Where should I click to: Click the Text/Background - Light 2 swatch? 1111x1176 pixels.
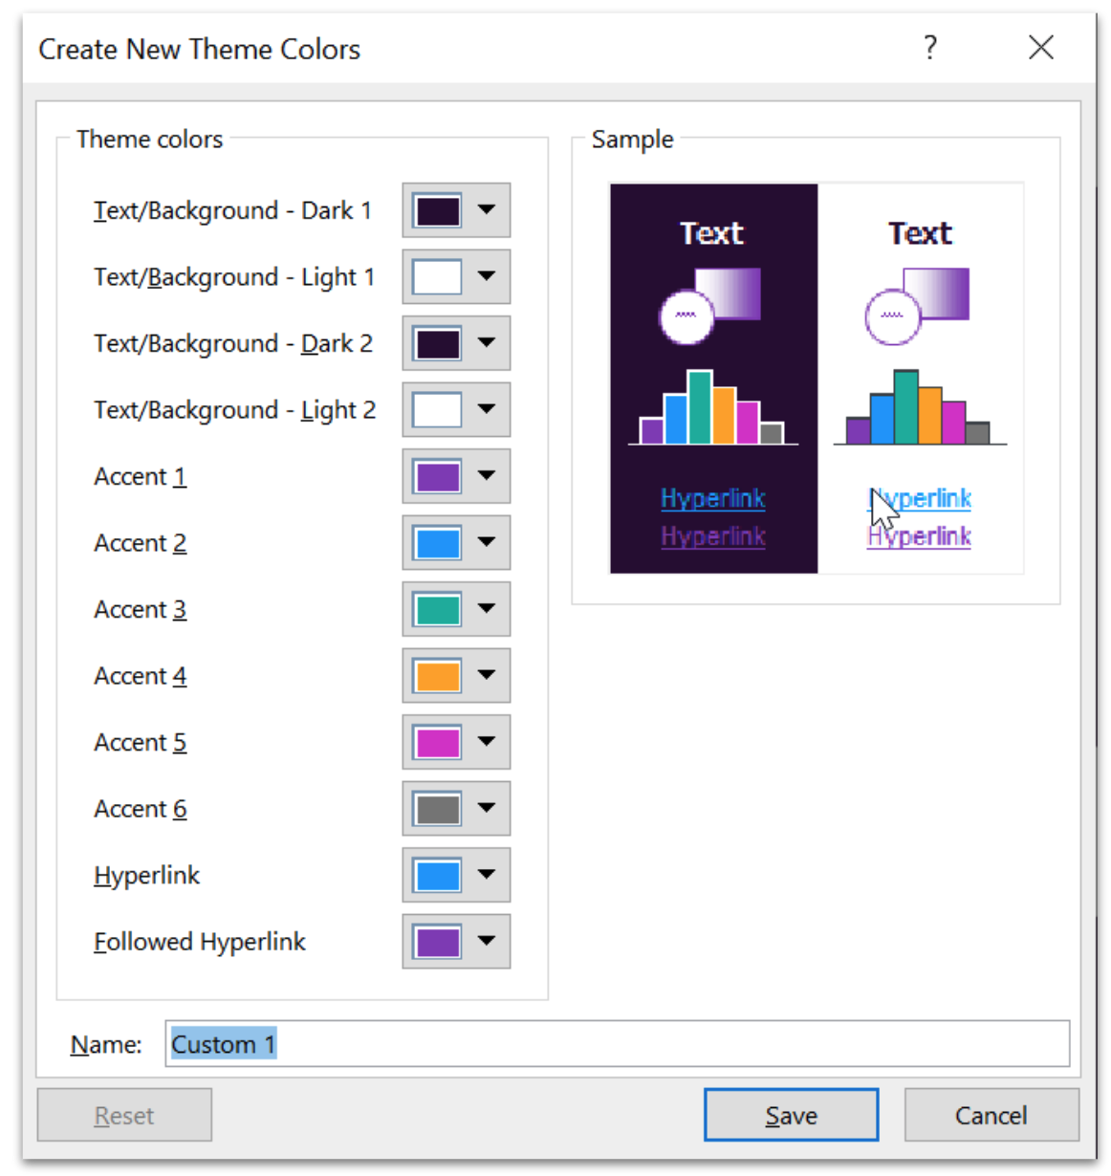click(x=438, y=409)
